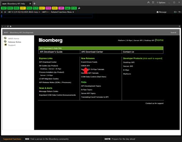This screenshot has height=142, width=182.
Task: Open the API Developer's Guide tab
Action: 59,52
